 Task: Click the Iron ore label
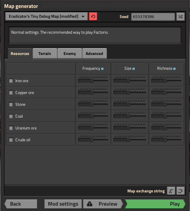point(22,81)
